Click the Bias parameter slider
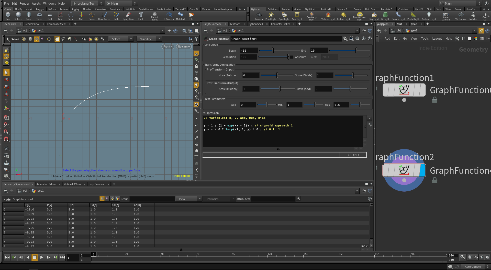491x270 pixels. click(x=360, y=105)
